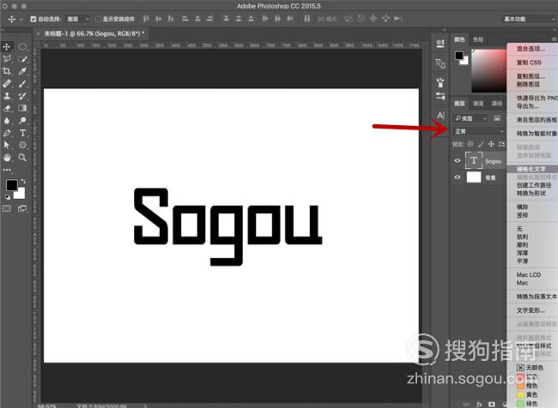The height and width of the screenshot is (408, 558).
Task: Select the Gradient tool
Action: click(x=22, y=108)
